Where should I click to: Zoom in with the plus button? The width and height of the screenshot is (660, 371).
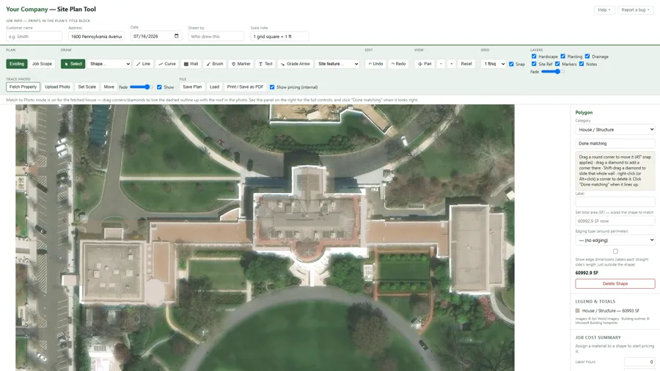451,64
